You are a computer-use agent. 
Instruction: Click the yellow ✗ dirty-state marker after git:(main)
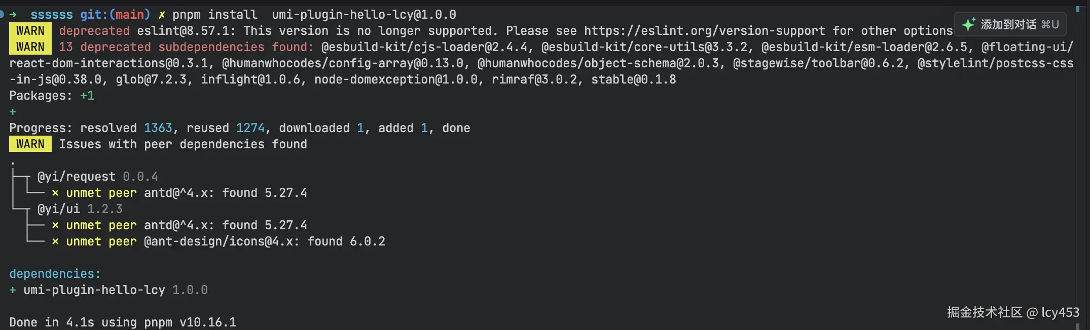pos(162,15)
